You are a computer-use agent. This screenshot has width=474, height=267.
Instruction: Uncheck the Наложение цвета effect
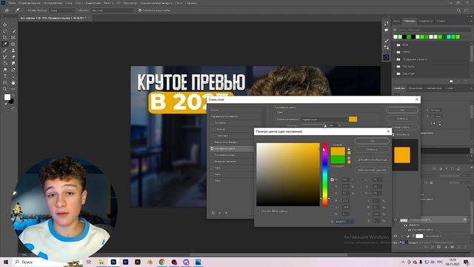click(x=212, y=148)
